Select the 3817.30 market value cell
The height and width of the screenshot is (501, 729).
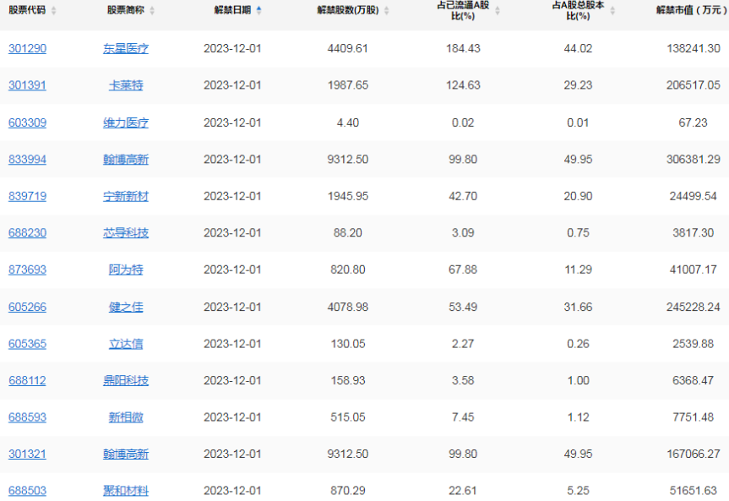point(694,232)
